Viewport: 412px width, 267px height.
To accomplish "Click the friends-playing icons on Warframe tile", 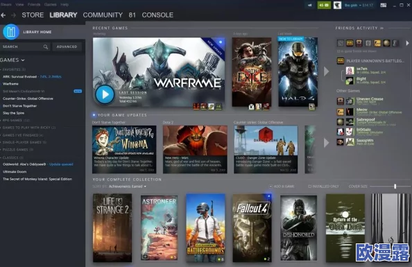I will [207, 106].
